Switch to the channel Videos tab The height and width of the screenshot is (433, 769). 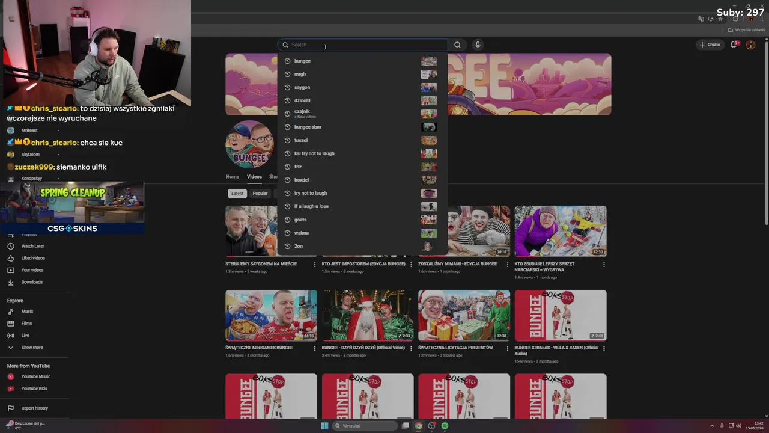pyautogui.click(x=254, y=177)
